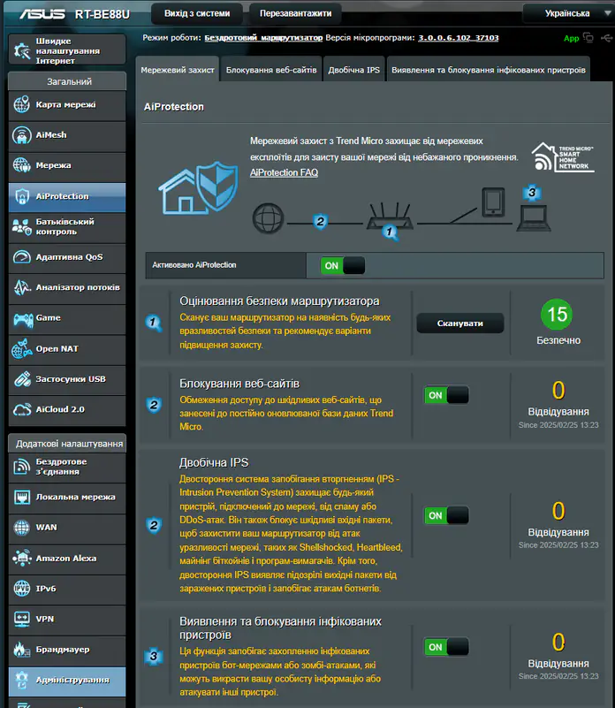
Task: Click the Перезавантажити button
Action: click(295, 13)
